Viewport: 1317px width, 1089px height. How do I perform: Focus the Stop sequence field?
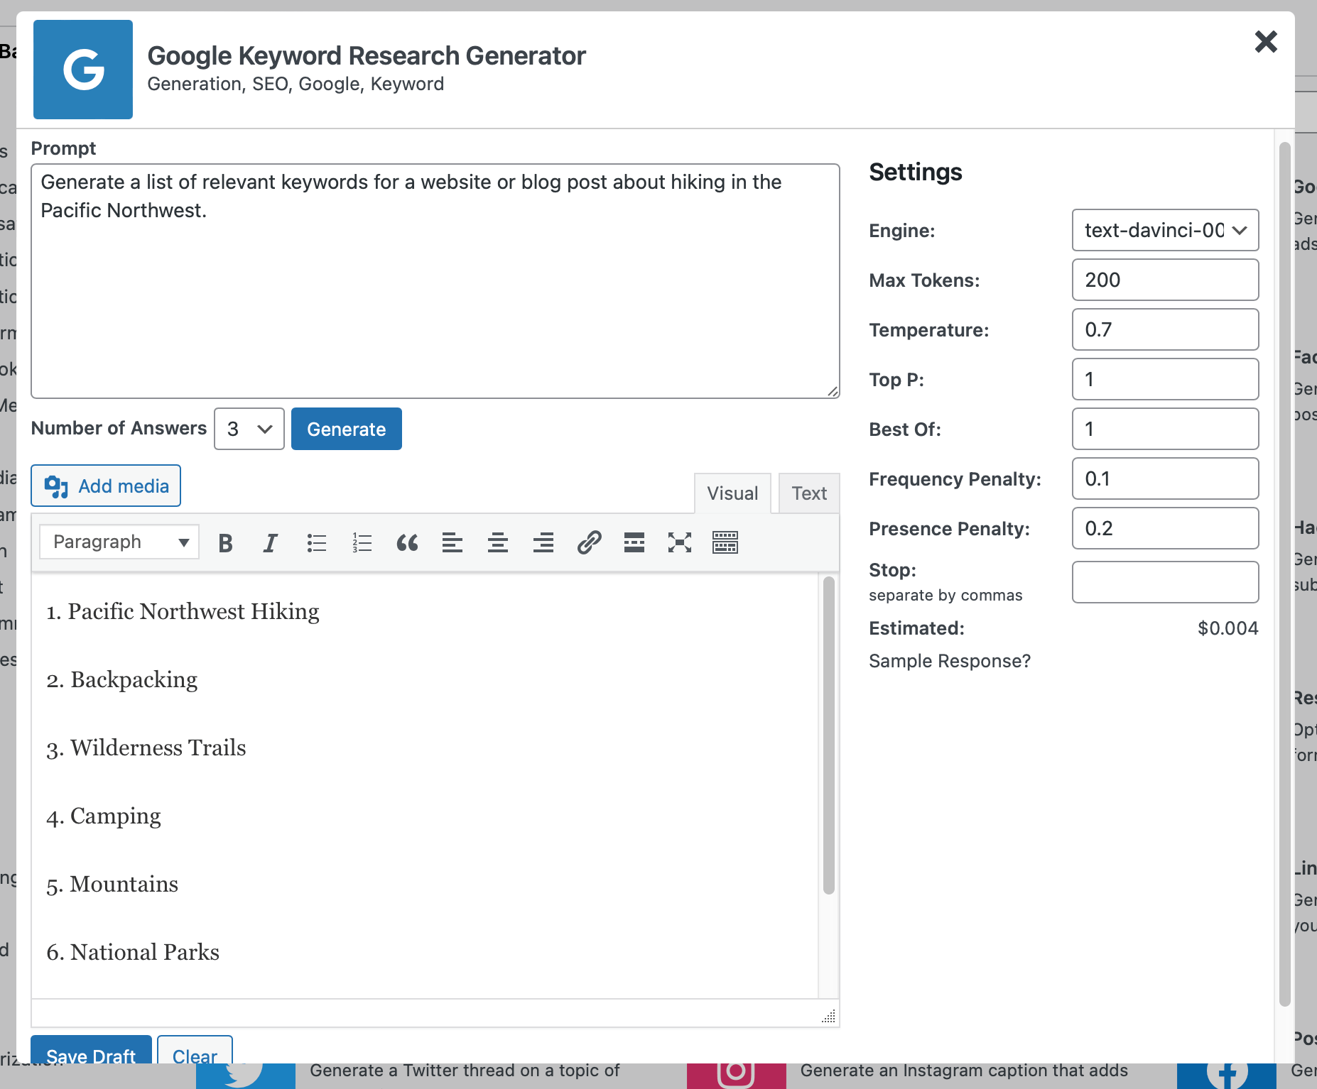pos(1165,582)
